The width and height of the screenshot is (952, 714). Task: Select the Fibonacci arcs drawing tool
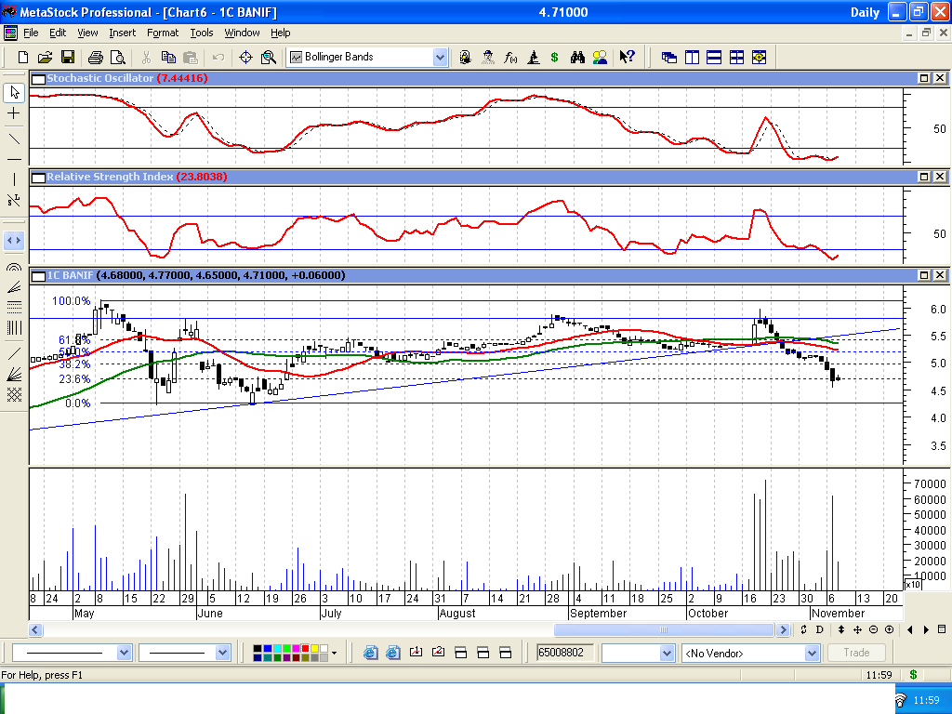click(14, 268)
